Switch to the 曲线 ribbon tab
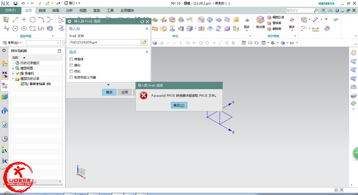 coord(42,10)
